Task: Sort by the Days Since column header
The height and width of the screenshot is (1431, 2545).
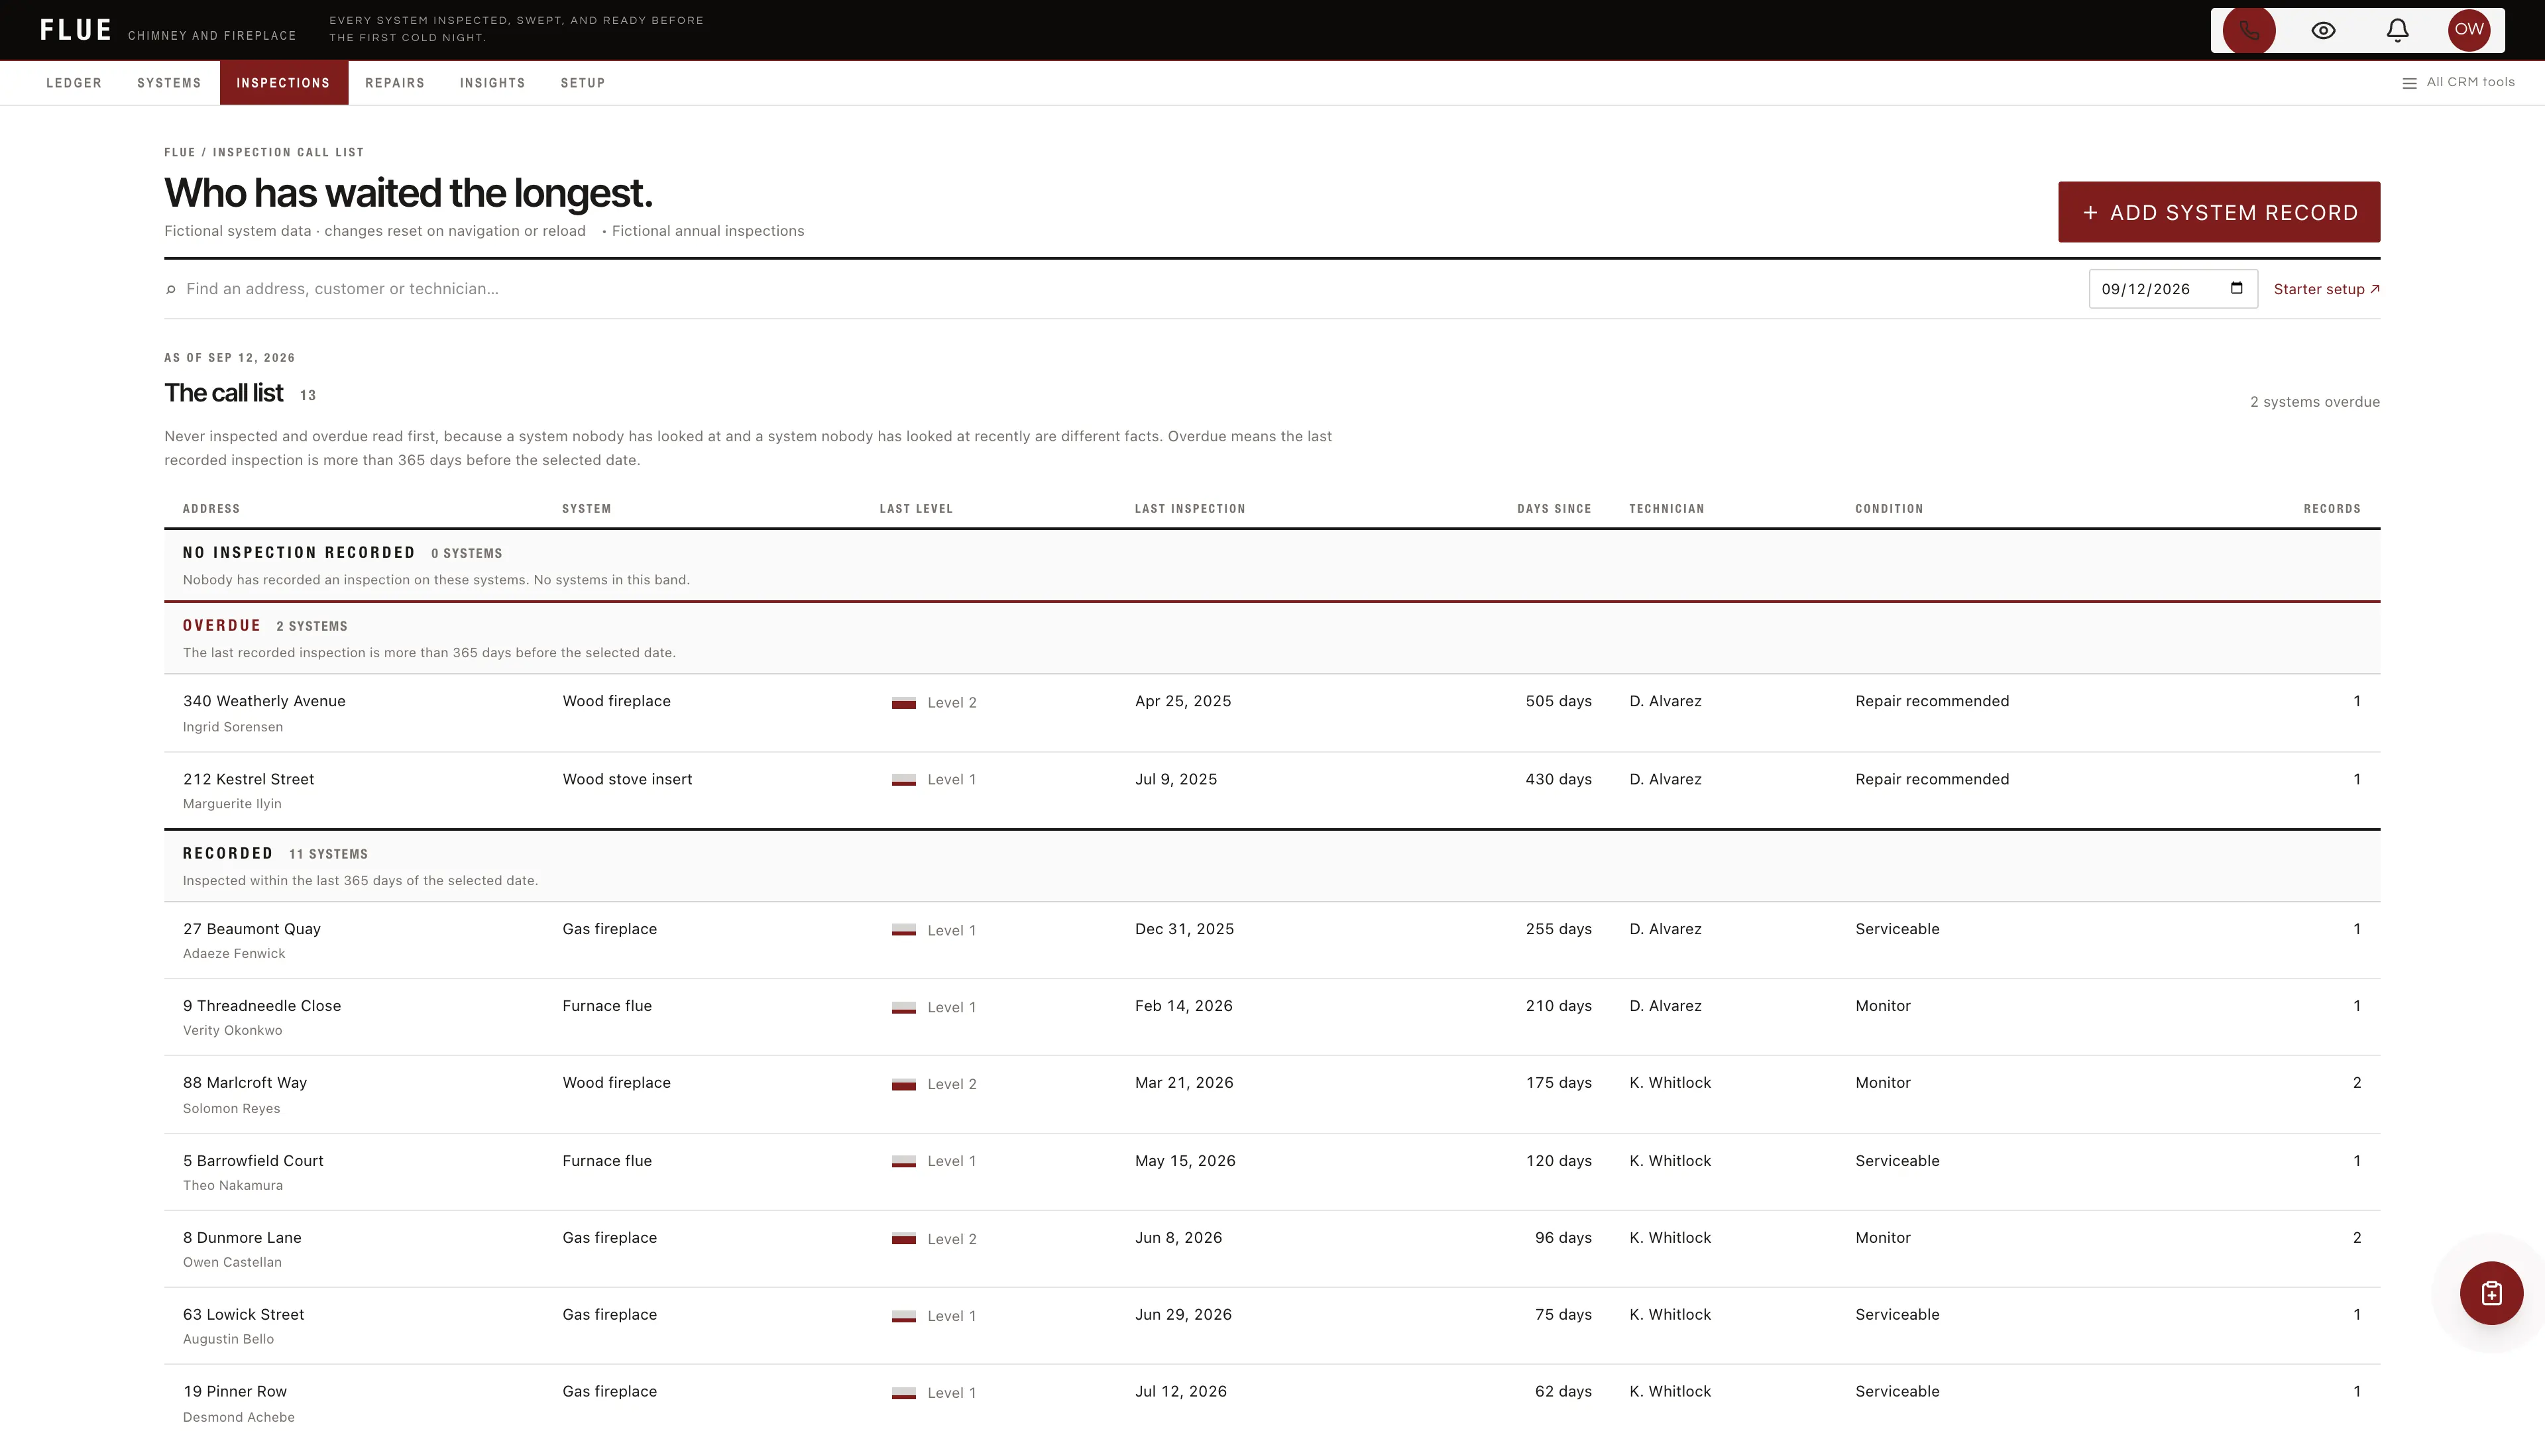Action: [1554, 509]
